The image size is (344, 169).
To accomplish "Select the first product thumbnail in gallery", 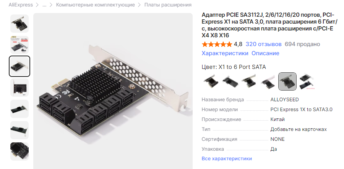I will click(19, 24).
